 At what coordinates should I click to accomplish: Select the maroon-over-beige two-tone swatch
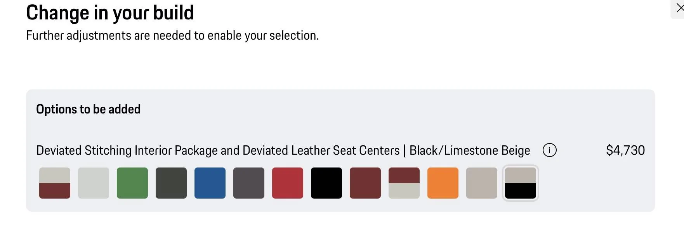pyautogui.click(x=404, y=183)
